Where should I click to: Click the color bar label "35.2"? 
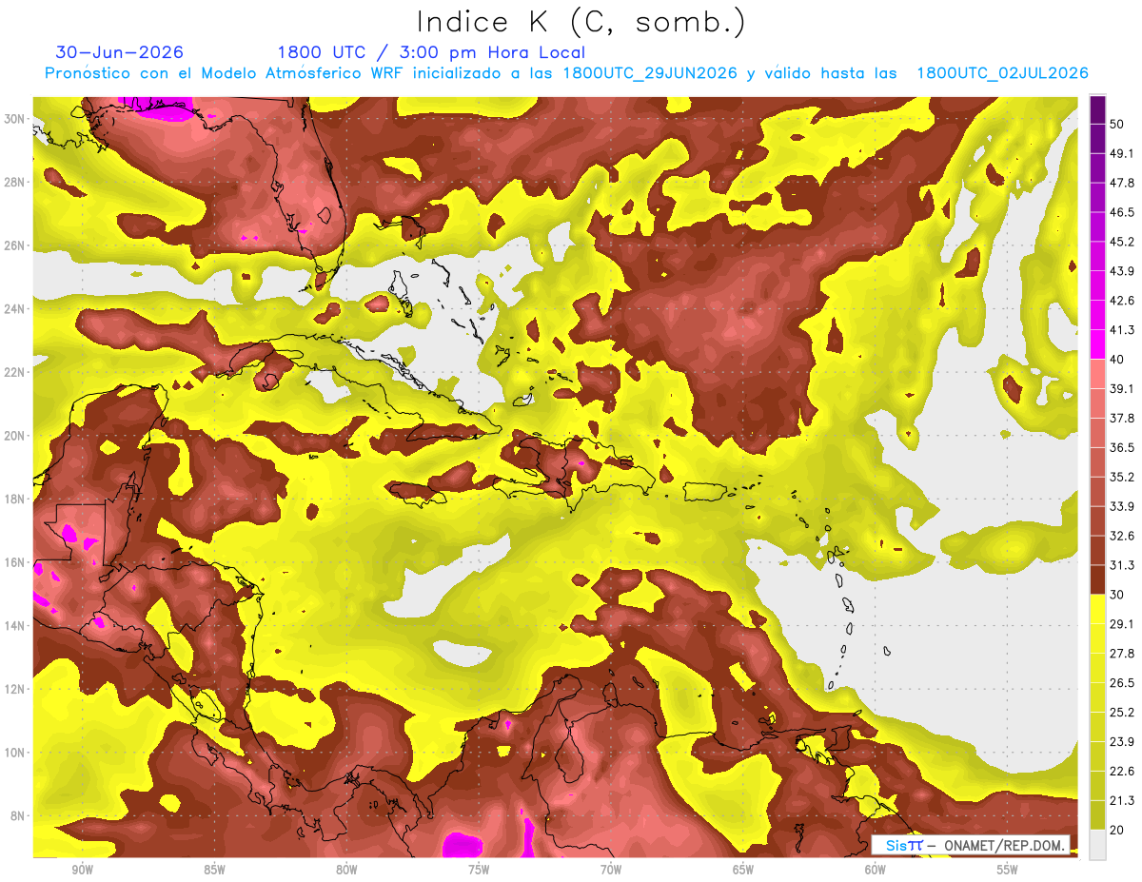[x=1122, y=477]
